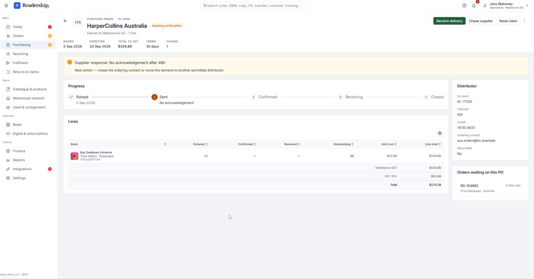The height and width of the screenshot is (279, 534).
Task: Open Fulfilment in the sidebar
Action: click(28, 63)
